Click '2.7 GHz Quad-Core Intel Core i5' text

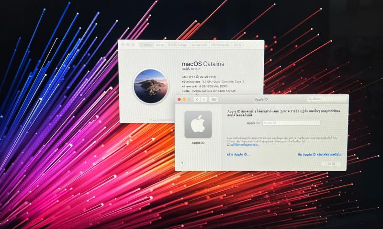(224, 81)
